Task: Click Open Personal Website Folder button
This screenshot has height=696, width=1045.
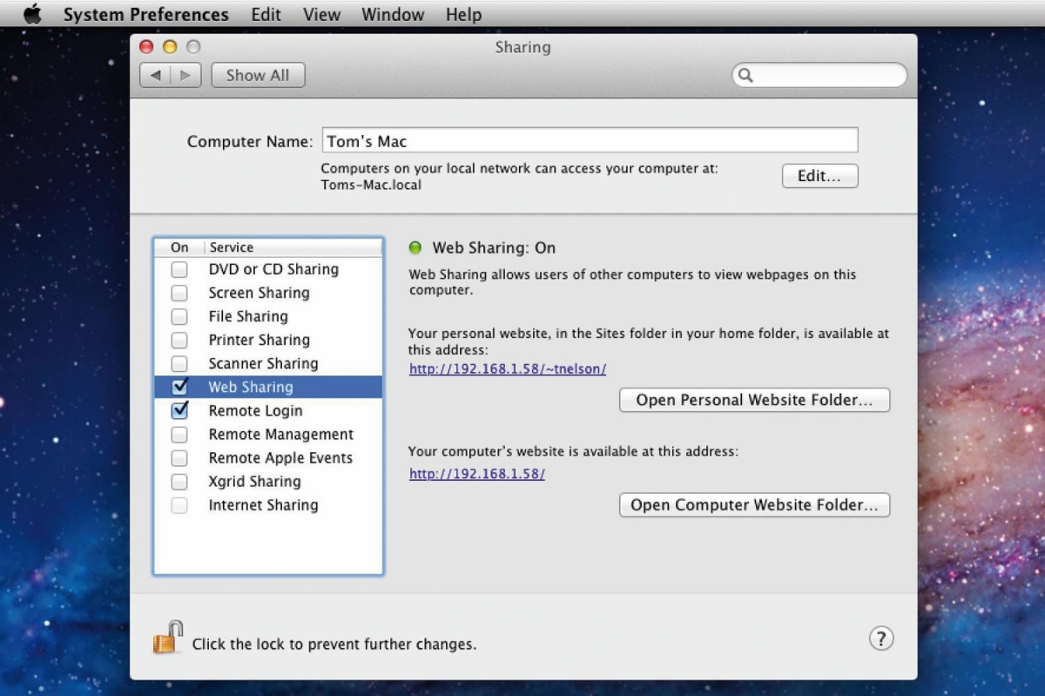Action: coord(754,401)
